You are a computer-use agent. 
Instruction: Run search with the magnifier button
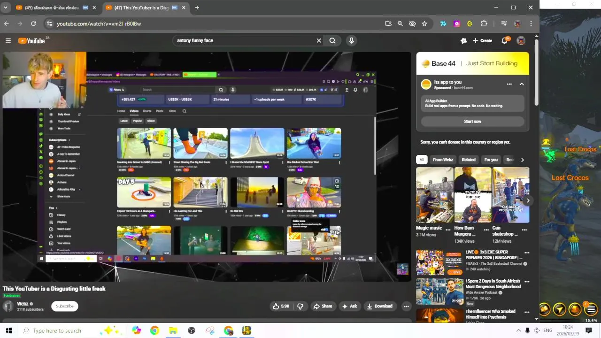point(332,41)
